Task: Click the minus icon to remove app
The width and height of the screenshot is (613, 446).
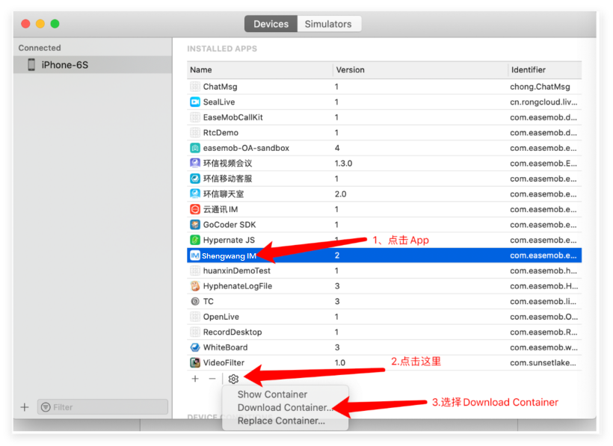Action: [x=212, y=379]
